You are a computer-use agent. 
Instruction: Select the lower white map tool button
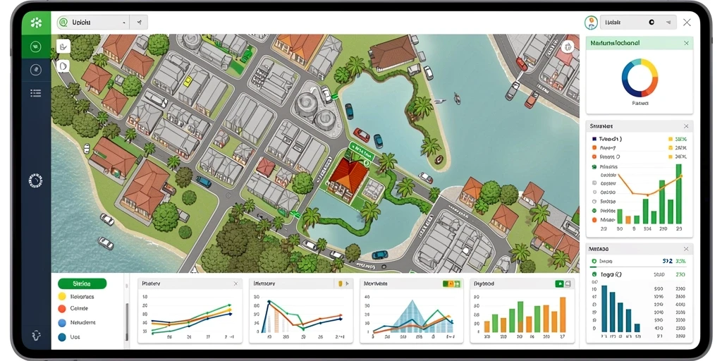[x=63, y=66]
